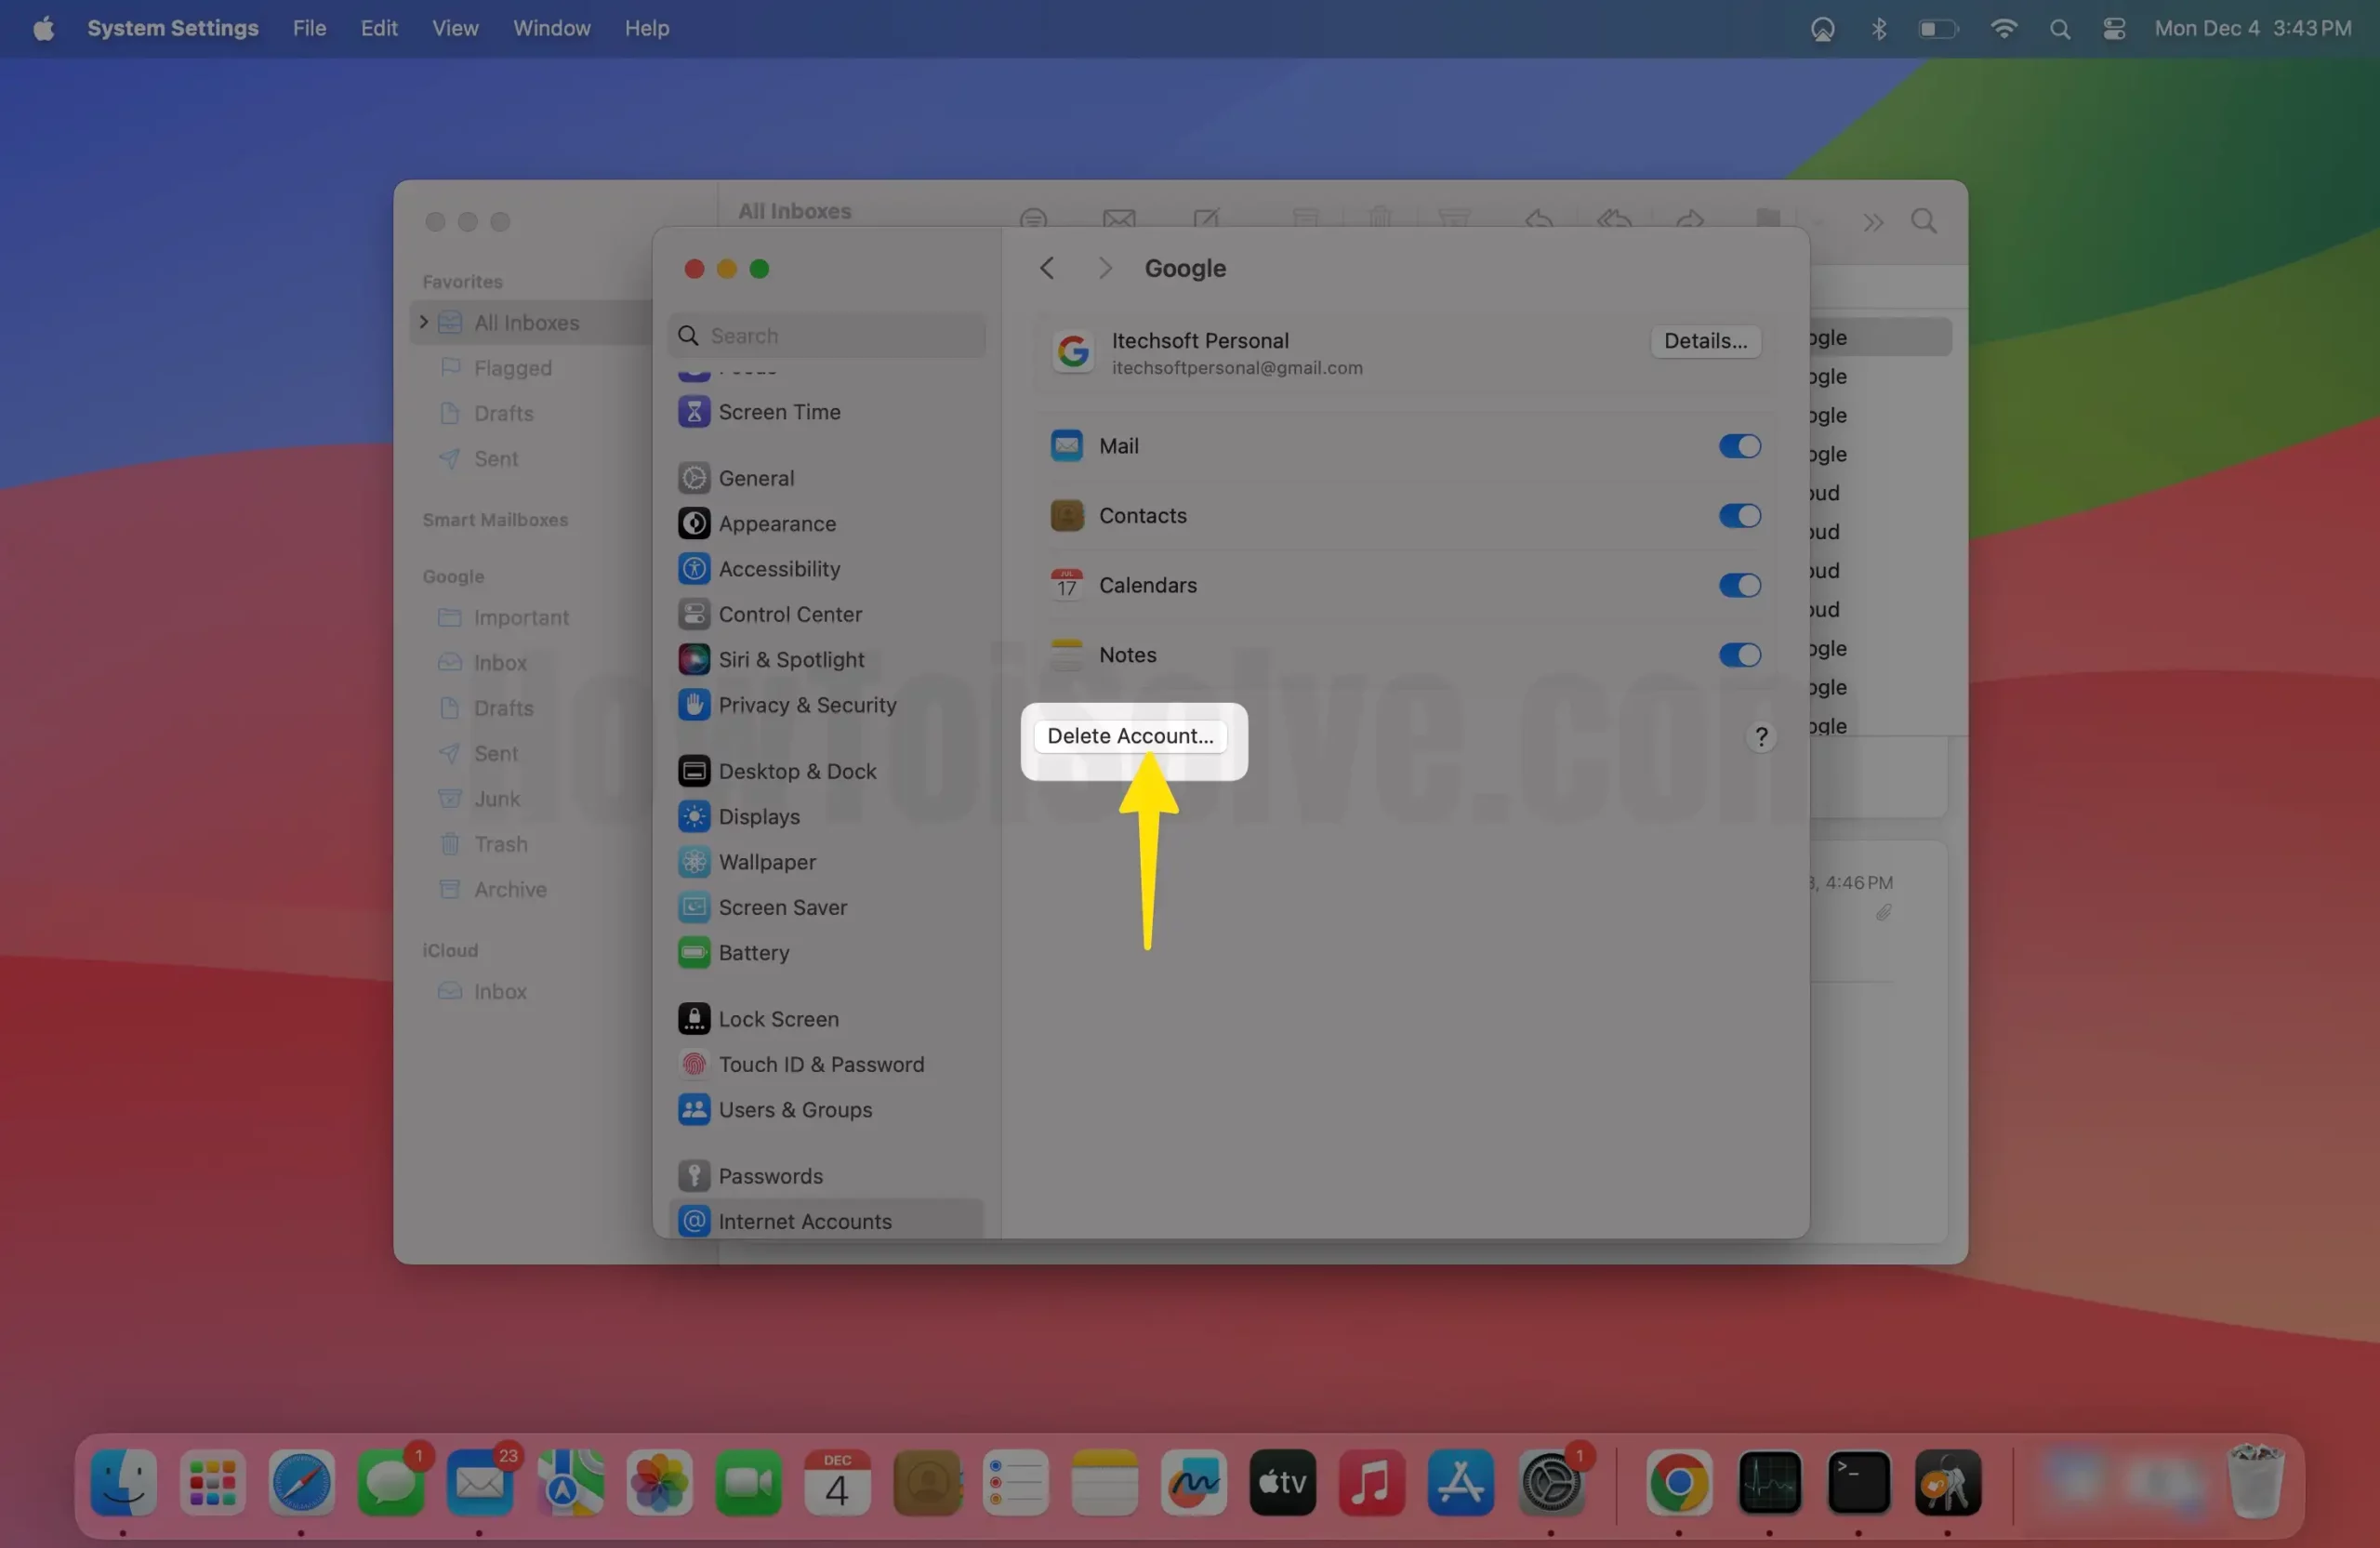The width and height of the screenshot is (2380, 1548).
Task: Open Accessibility settings in sidebar
Action: click(x=778, y=569)
